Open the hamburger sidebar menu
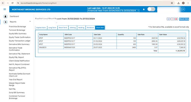The image size is (191, 102). point(5,9)
